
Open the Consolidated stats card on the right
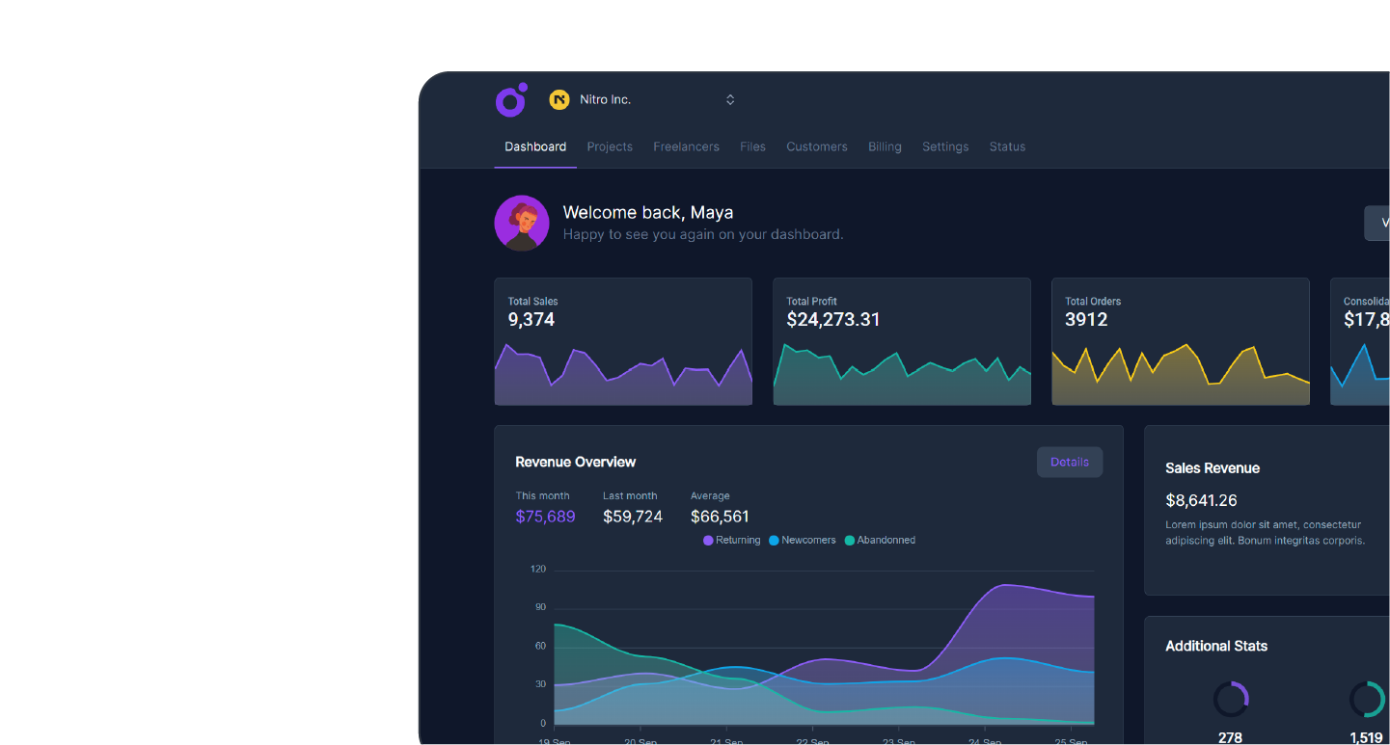[1365, 341]
